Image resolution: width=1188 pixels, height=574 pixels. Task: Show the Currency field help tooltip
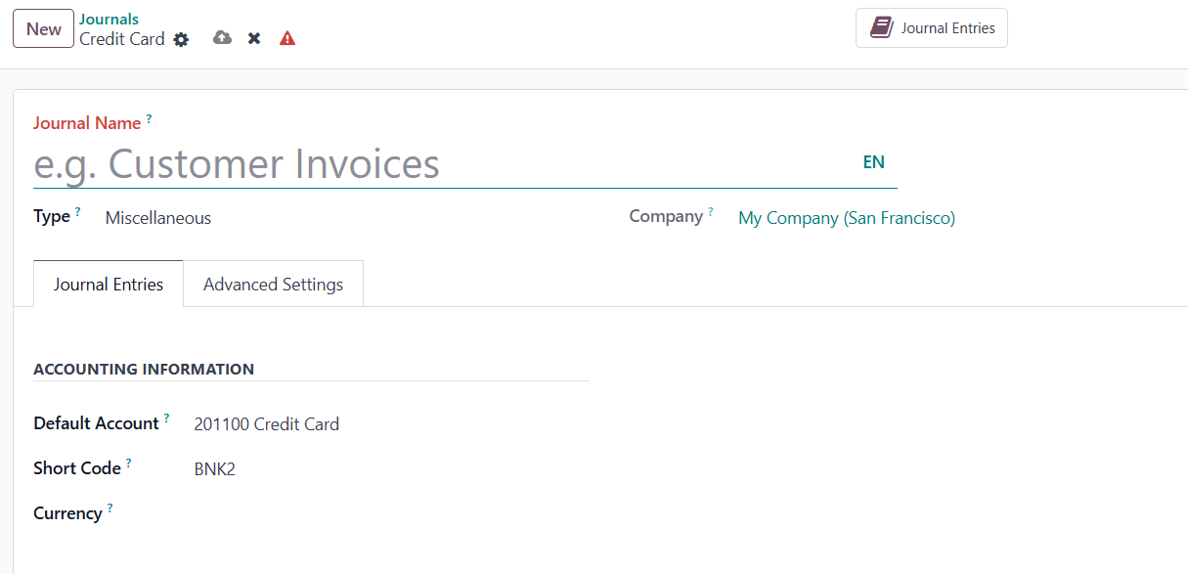(110, 508)
